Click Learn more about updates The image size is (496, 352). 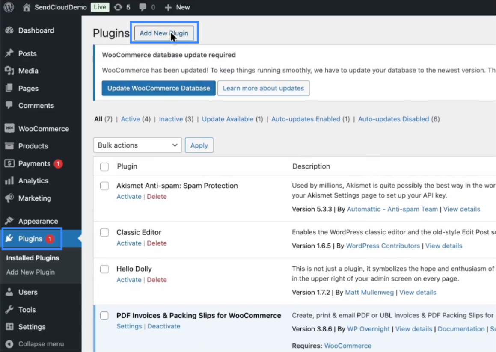point(264,88)
